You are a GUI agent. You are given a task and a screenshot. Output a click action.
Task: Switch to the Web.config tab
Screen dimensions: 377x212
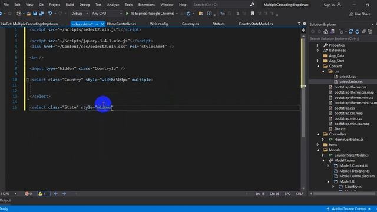pyautogui.click(x=159, y=24)
